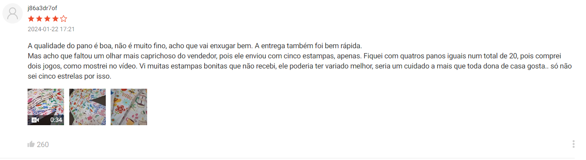Click the review date 2024-01-22 17:21
Viewport: 586px width, 160px height.
point(51,29)
